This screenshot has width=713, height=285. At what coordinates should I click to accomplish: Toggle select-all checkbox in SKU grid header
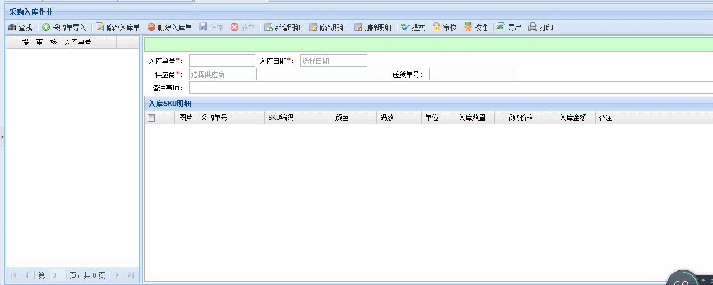[151, 118]
